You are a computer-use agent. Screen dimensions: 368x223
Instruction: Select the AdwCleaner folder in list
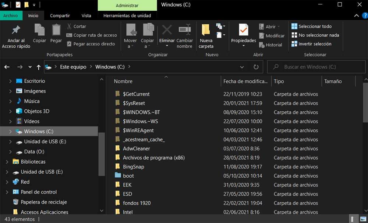click(x=136, y=149)
